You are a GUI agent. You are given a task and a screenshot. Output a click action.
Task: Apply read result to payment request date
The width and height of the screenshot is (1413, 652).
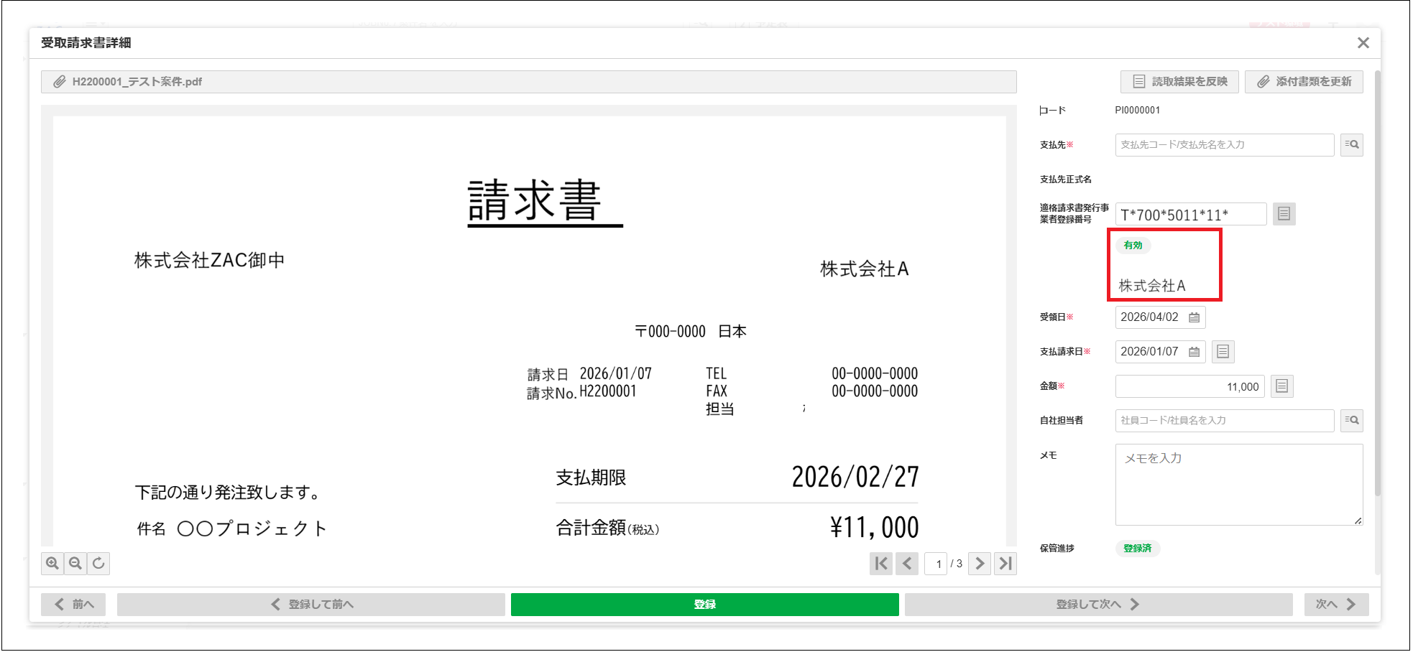pyautogui.click(x=1223, y=352)
